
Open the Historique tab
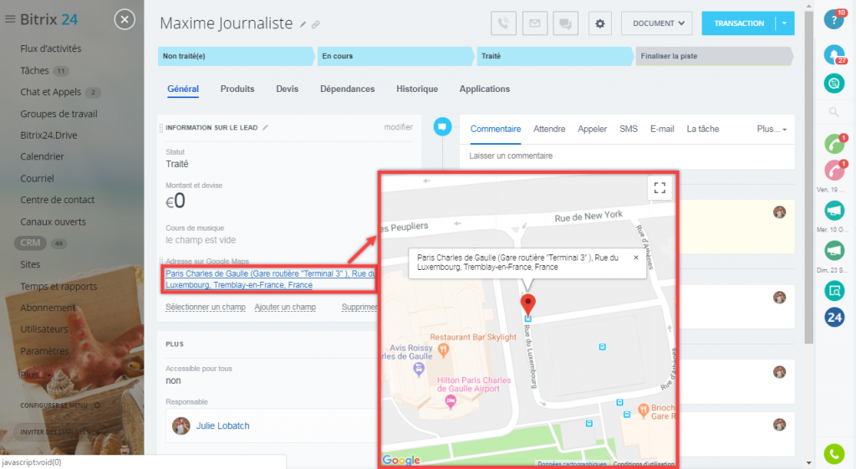point(417,89)
